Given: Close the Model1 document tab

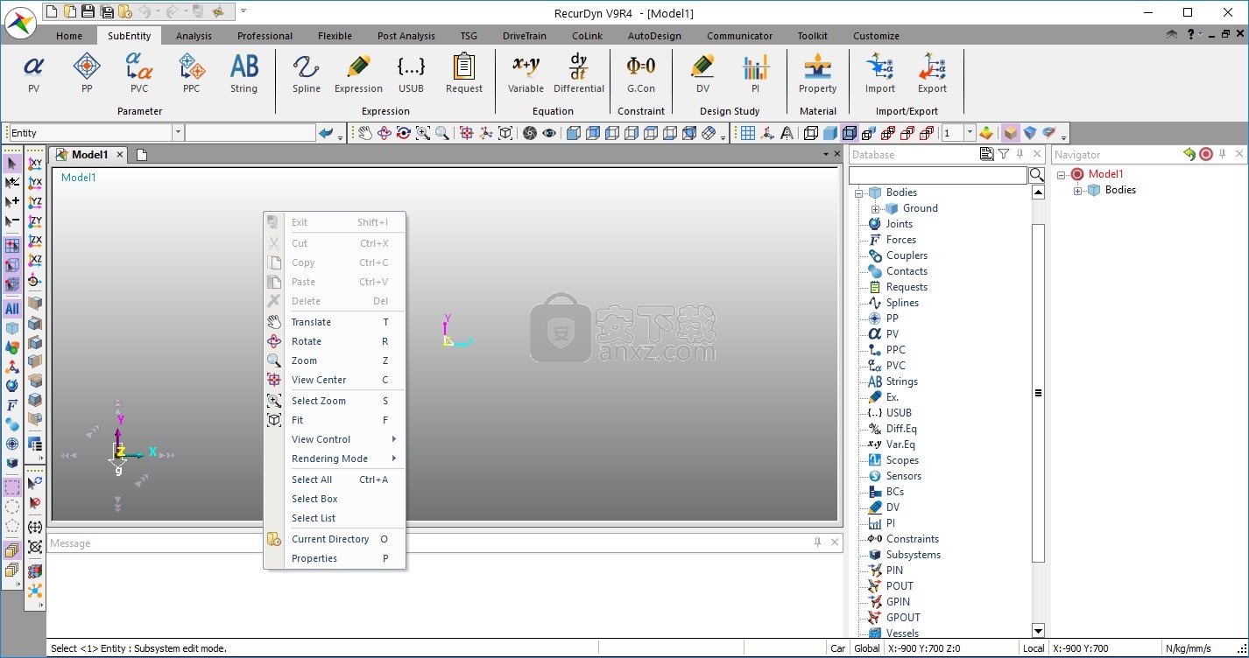Looking at the screenshot, I should pos(120,155).
